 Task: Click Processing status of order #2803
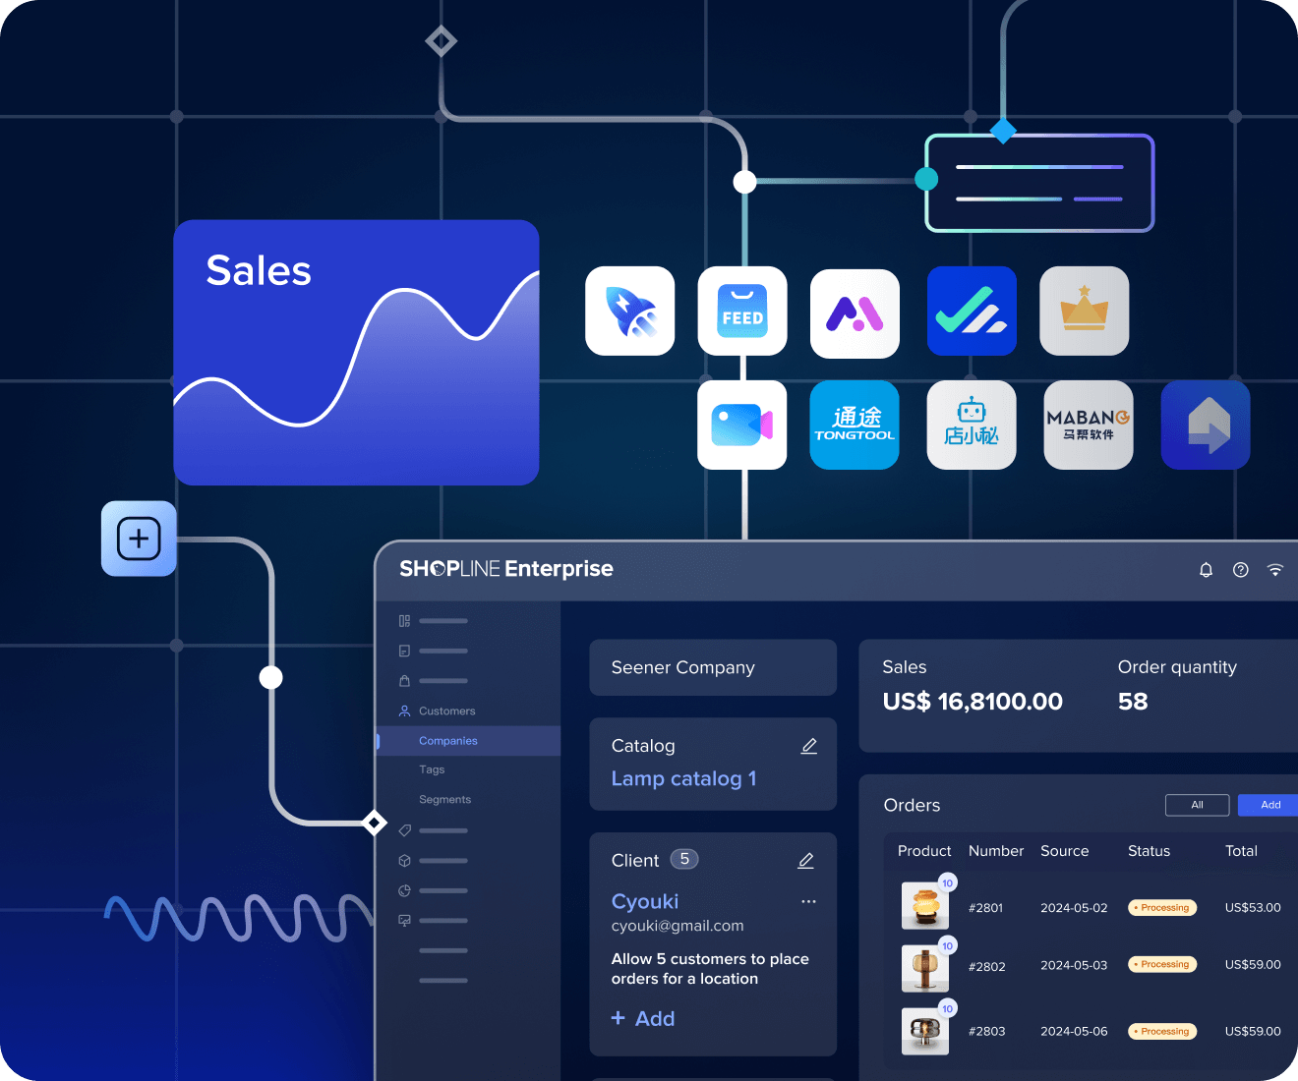coord(1162,1032)
